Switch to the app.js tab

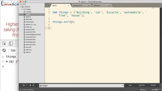pos(60,6)
